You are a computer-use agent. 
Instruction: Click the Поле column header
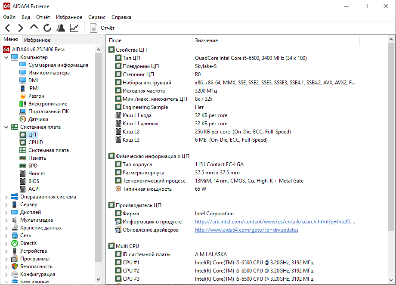click(x=149, y=40)
